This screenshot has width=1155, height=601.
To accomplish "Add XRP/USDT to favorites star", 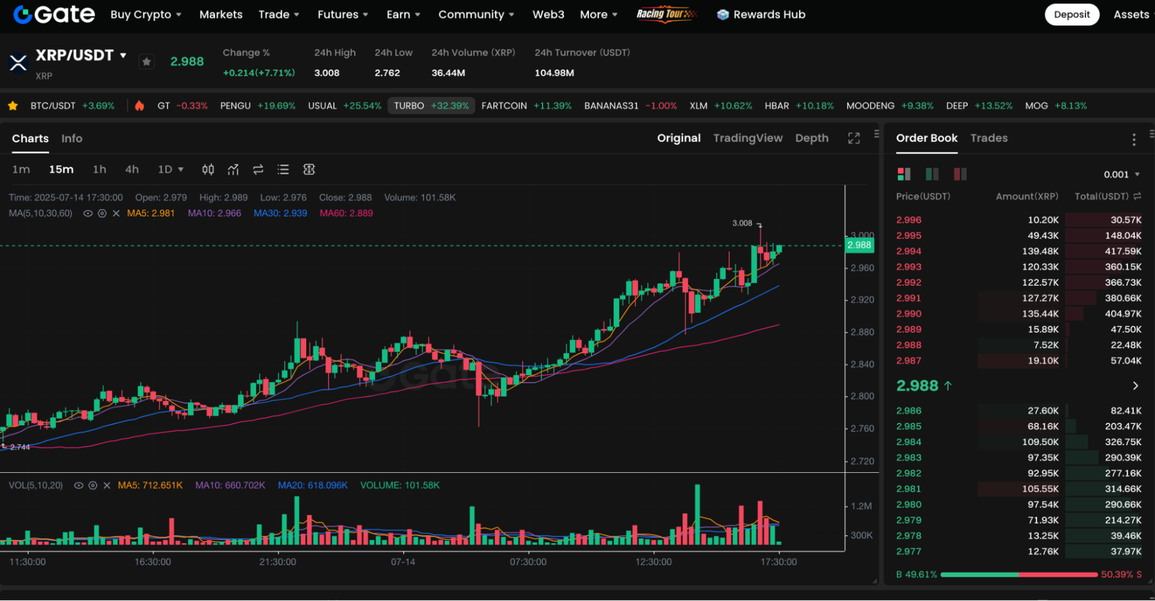I will pos(147,62).
